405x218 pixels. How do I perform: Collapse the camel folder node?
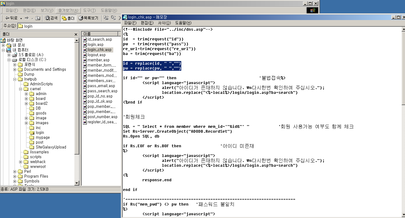coord(21,89)
